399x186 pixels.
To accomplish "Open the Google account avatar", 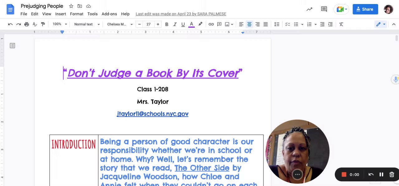I will tap(388, 9).
